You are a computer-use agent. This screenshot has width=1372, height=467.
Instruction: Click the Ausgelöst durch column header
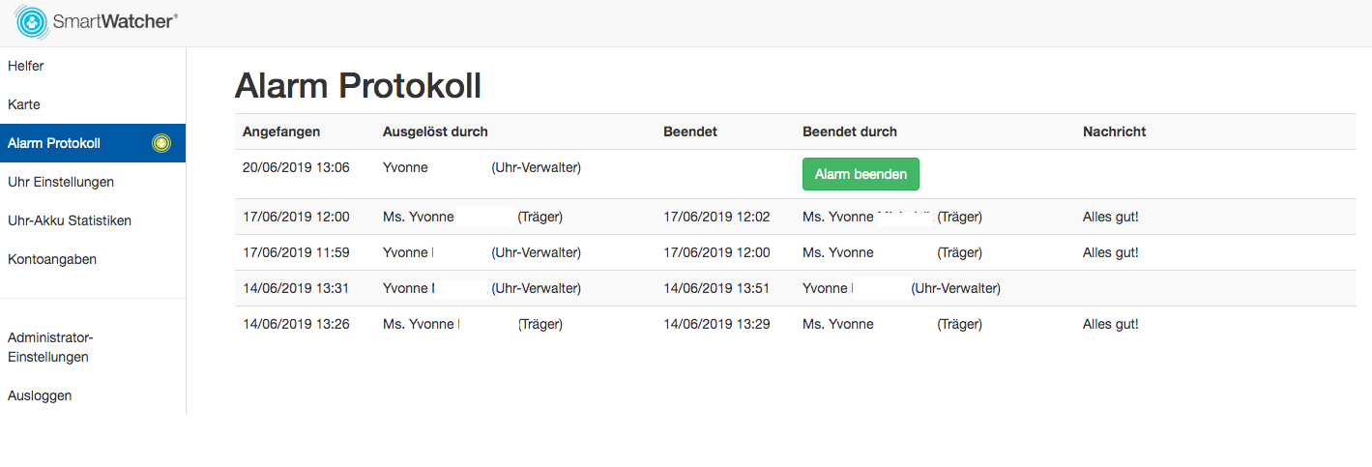tap(435, 131)
